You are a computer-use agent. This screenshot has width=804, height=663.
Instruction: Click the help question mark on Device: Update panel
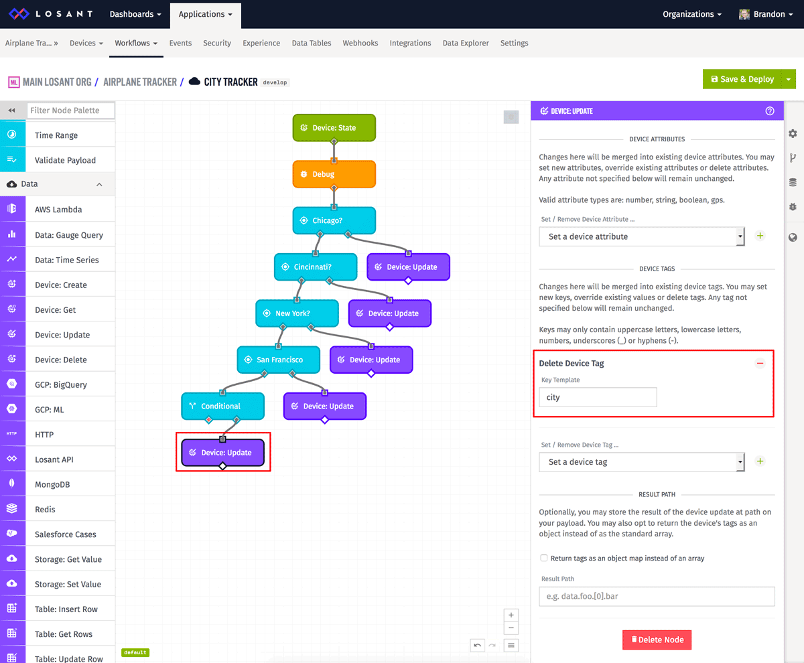[x=770, y=110]
